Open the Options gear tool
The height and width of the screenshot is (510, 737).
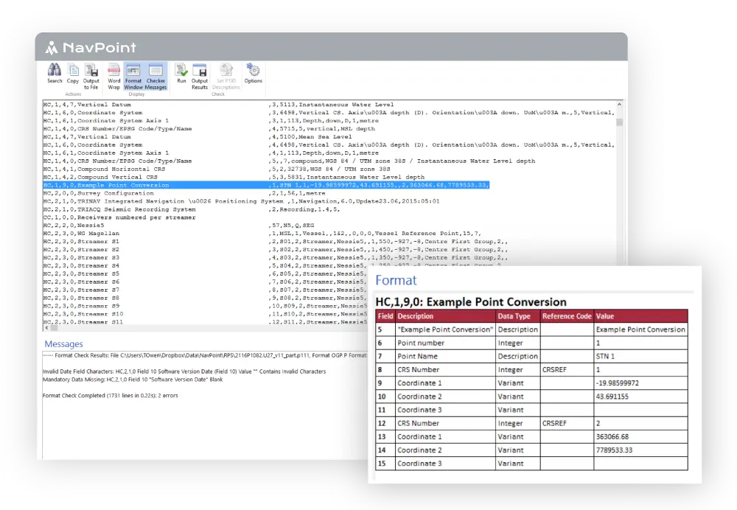[x=254, y=74]
